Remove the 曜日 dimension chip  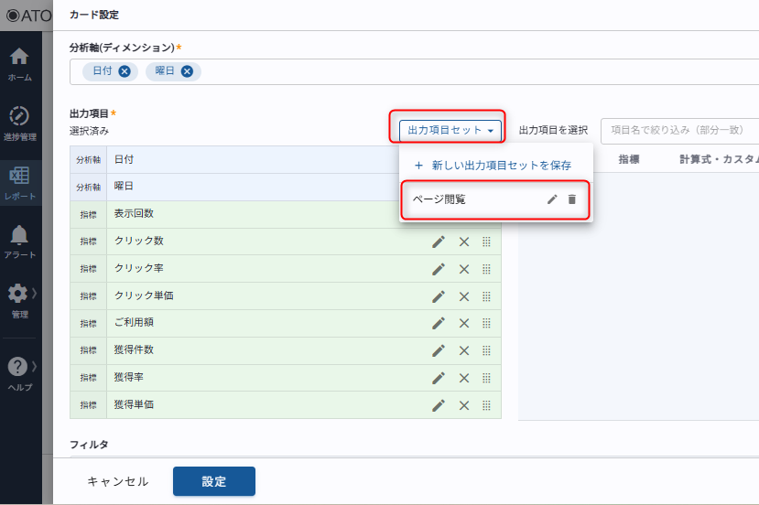tap(187, 71)
